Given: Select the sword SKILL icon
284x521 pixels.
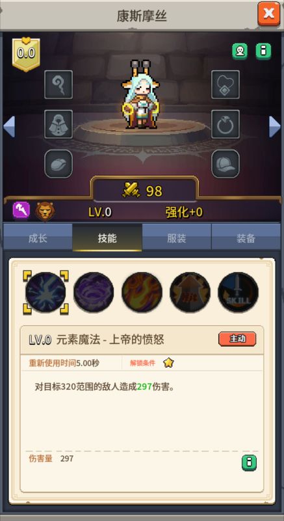Looking at the screenshot, I should coord(238,293).
